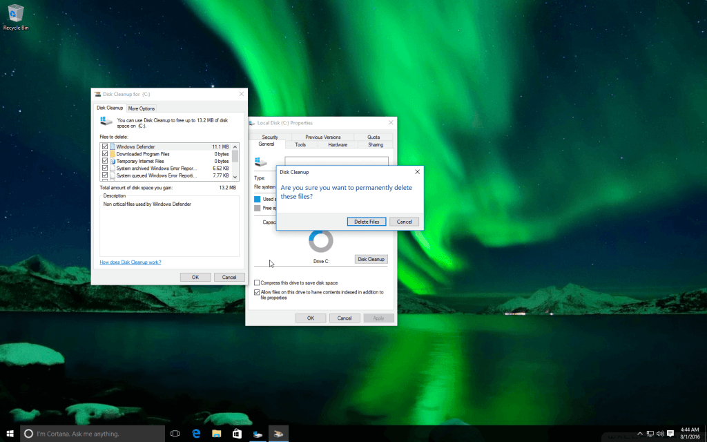Switch to the More Options tab
The height and width of the screenshot is (442, 707).
pos(141,108)
